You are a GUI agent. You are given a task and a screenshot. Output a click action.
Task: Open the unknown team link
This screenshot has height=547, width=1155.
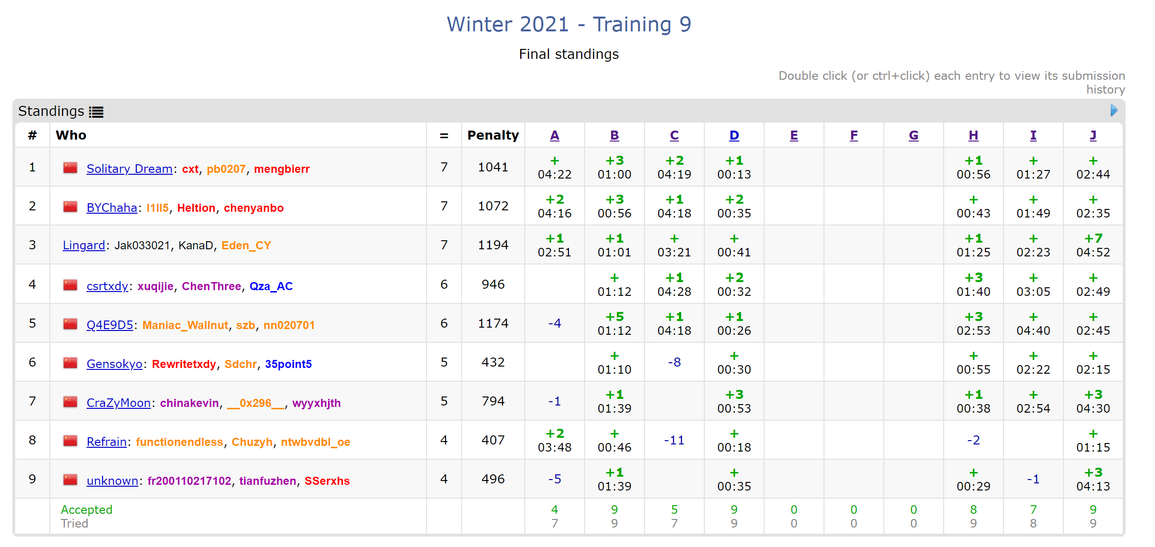tap(112, 481)
